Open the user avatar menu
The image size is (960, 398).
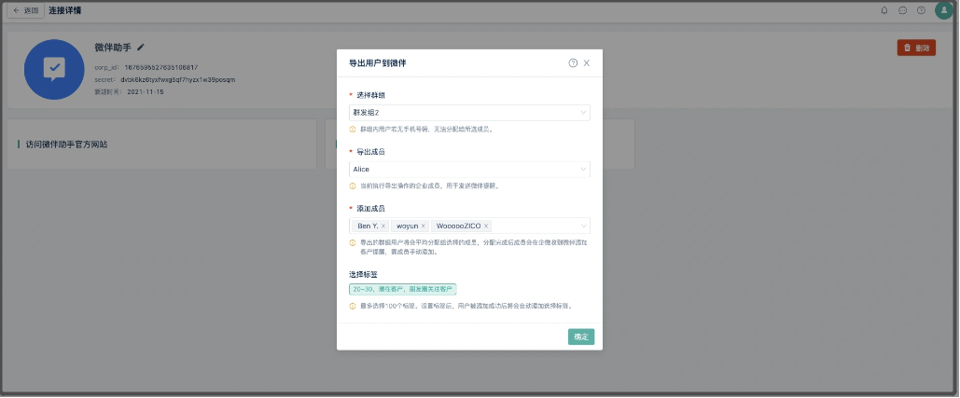[944, 10]
